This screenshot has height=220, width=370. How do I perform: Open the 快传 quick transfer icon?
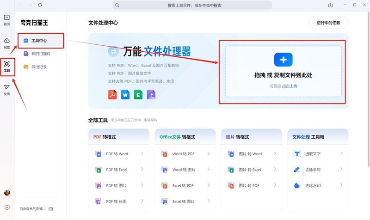click(x=7, y=90)
